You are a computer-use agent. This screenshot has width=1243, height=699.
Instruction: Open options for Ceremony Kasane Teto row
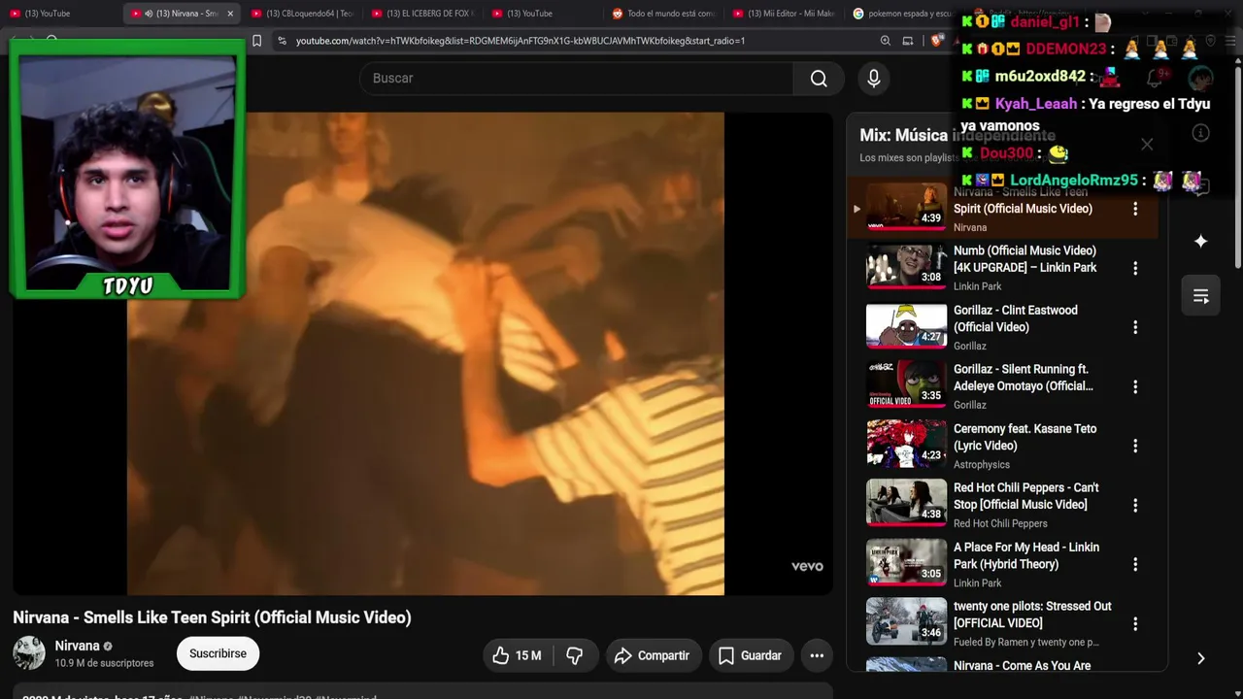coord(1135,446)
